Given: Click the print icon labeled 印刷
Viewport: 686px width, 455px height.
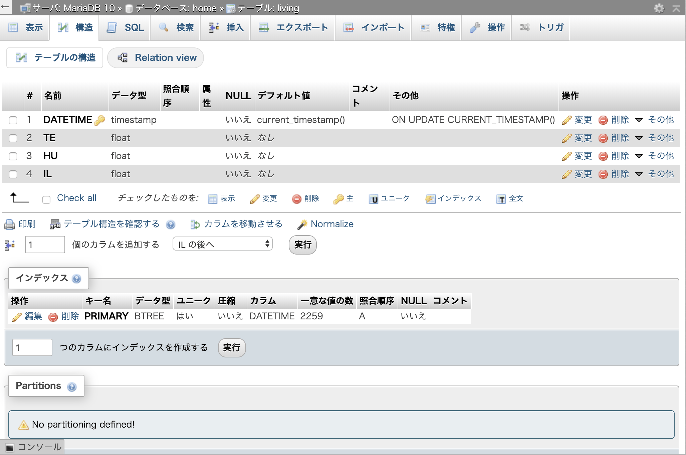Looking at the screenshot, I should tap(10, 224).
